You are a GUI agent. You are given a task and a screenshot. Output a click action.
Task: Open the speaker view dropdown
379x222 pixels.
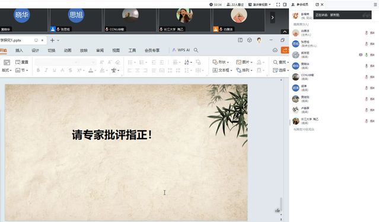click(x=260, y=4)
